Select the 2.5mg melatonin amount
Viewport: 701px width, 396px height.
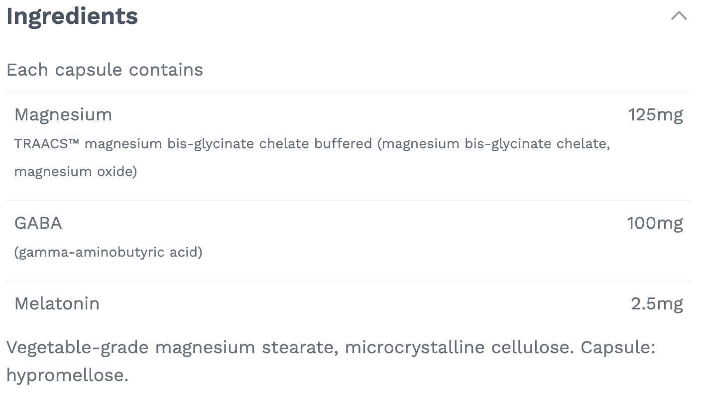(x=657, y=303)
